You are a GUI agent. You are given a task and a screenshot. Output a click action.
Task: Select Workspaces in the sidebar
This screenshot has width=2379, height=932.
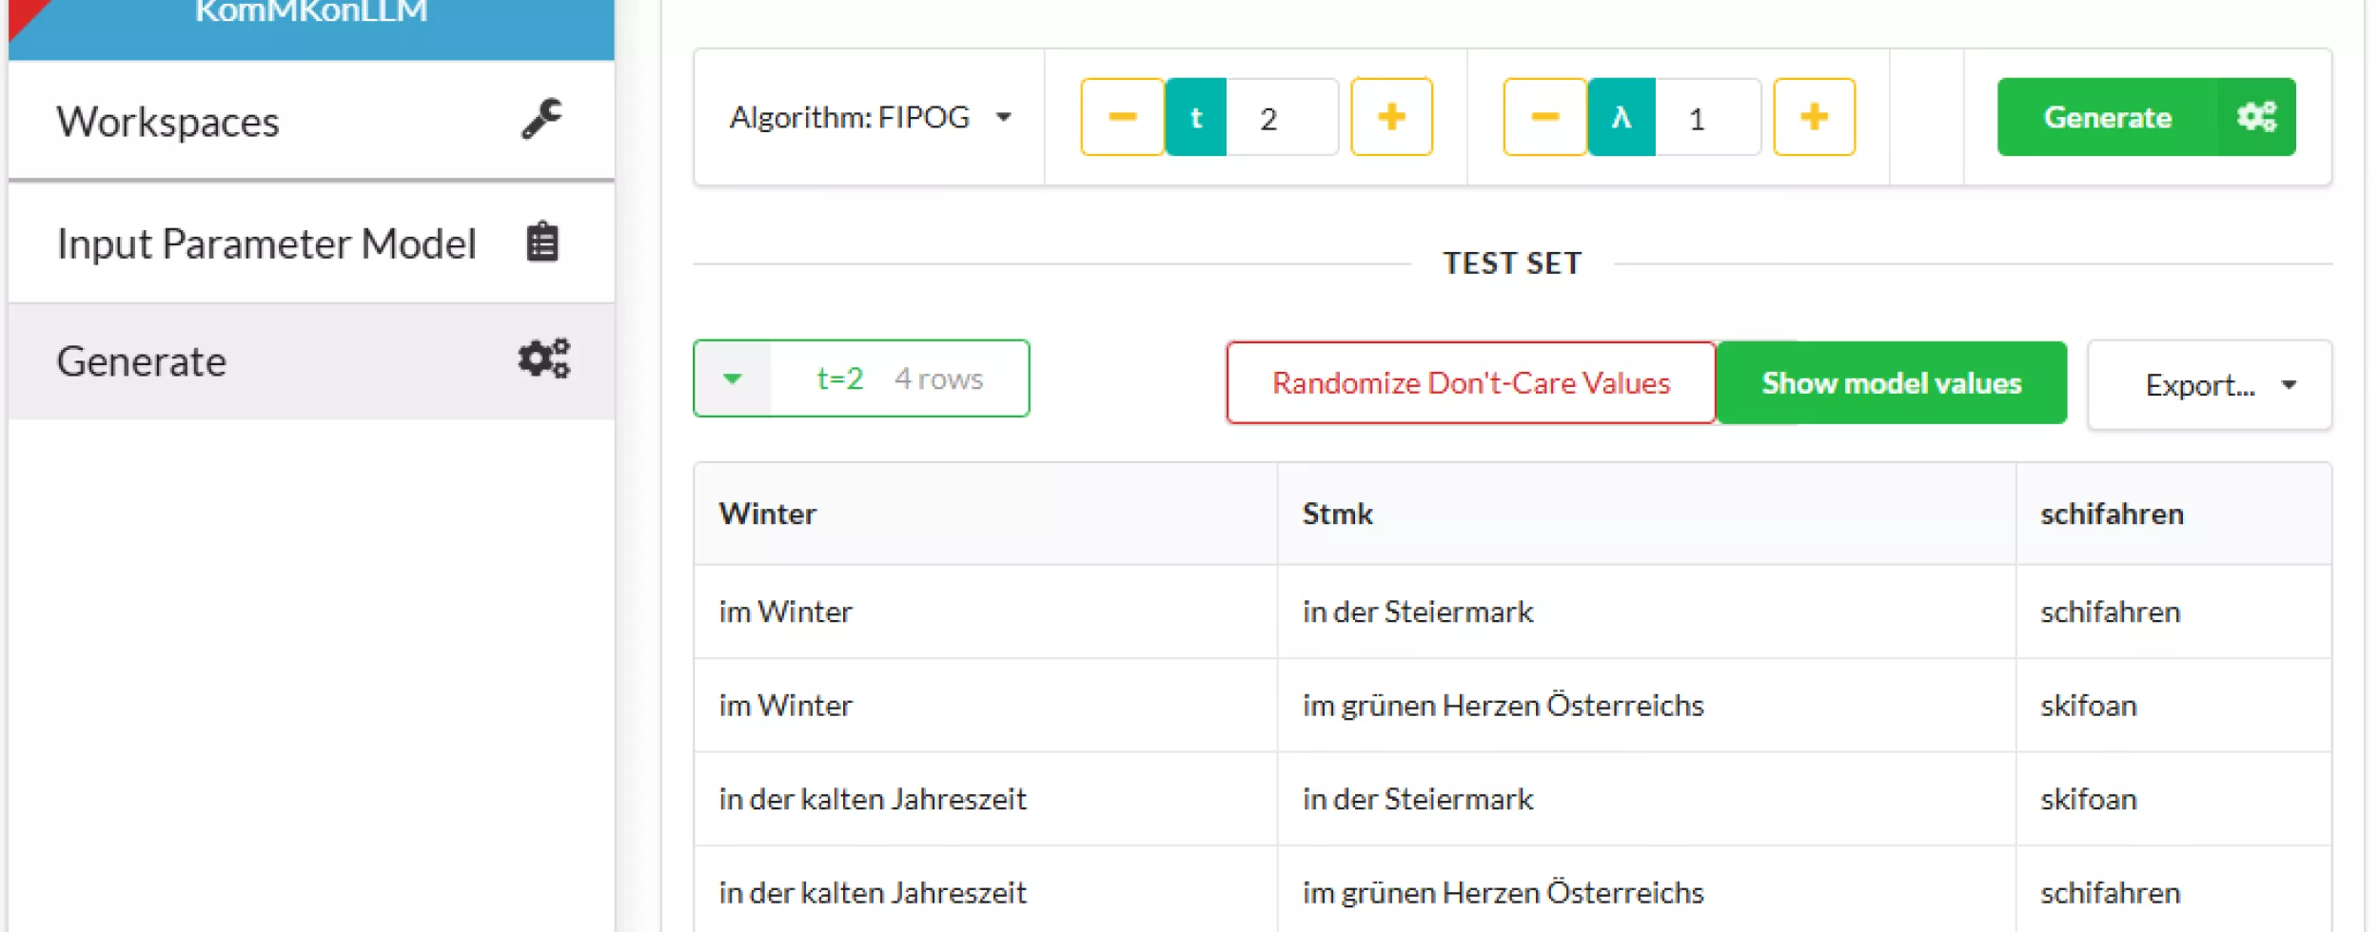[167, 120]
